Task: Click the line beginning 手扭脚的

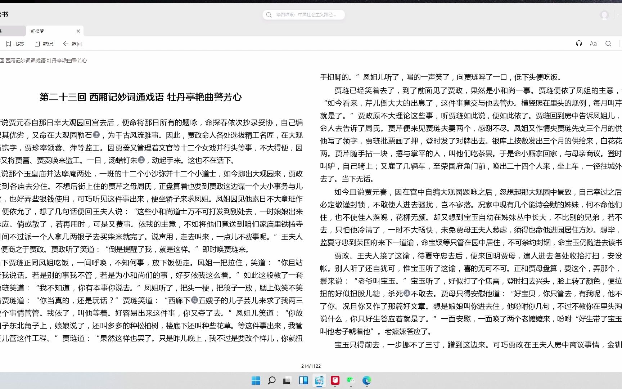Action: [441, 77]
